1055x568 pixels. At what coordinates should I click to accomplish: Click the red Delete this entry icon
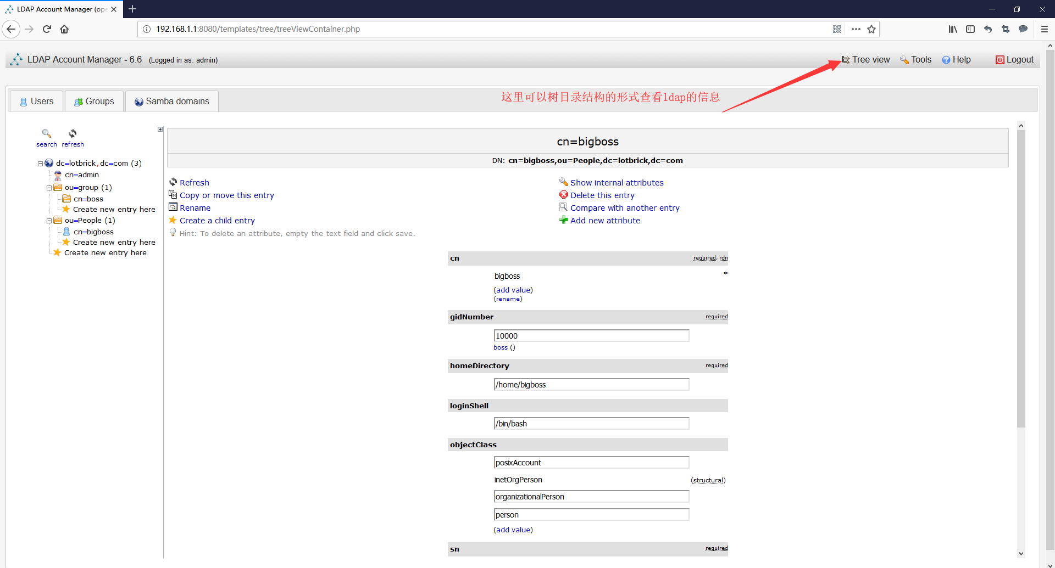pos(563,194)
